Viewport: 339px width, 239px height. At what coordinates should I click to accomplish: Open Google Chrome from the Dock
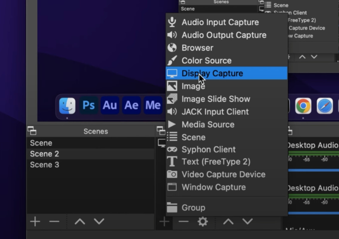coord(303,106)
